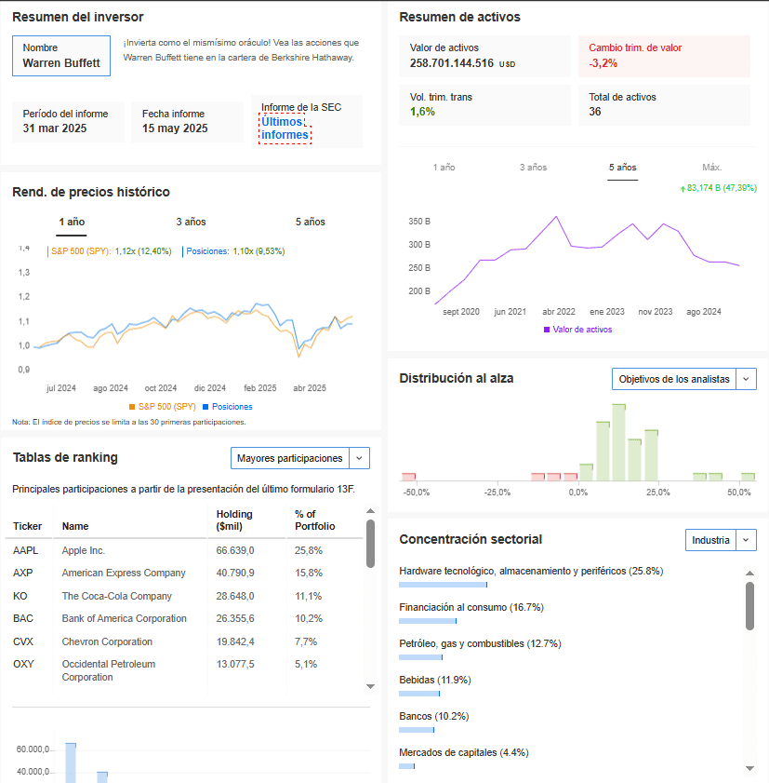Viewport: 769px width, 783px height.
Task: Switch price history chart to 5 años
Action: (x=311, y=222)
